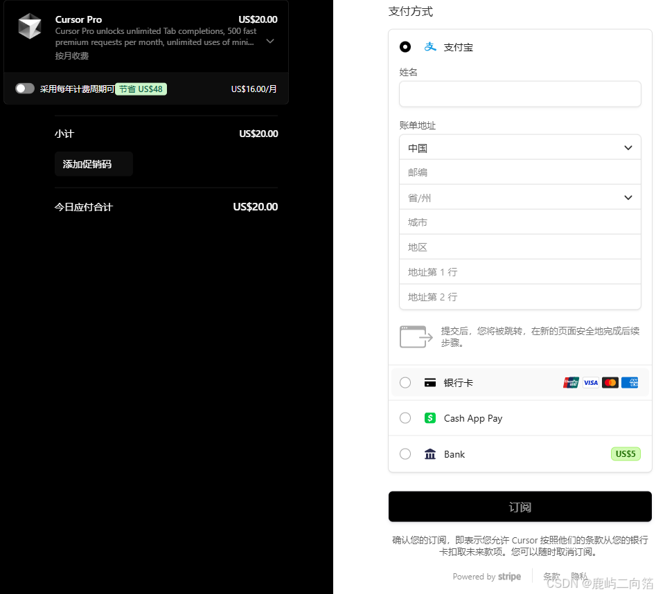Click the 地区 district input field

point(520,247)
